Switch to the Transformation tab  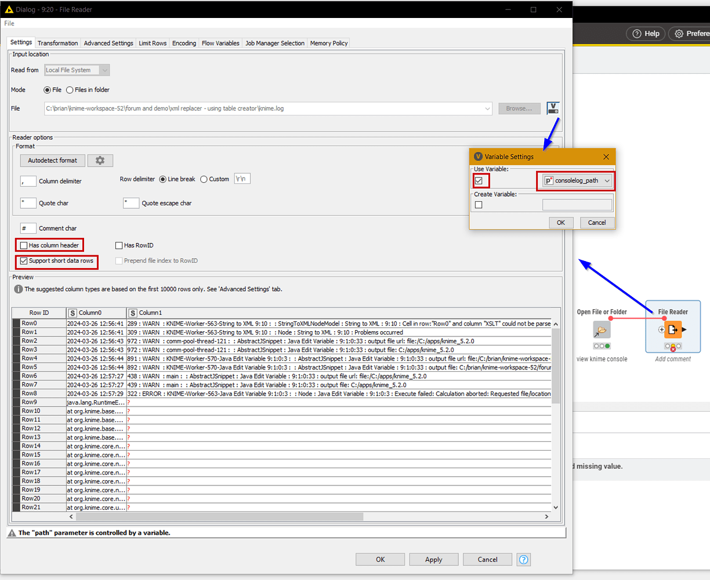(57, 43)
